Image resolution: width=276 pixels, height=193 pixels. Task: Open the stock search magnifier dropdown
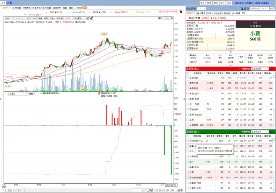click(3, 3)
